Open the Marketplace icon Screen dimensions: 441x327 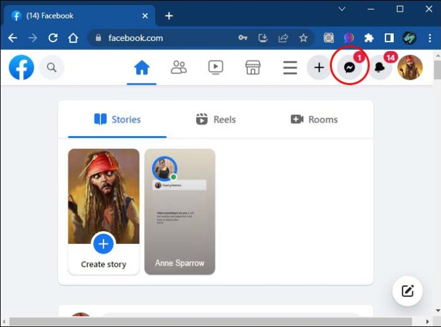point(253,67)
